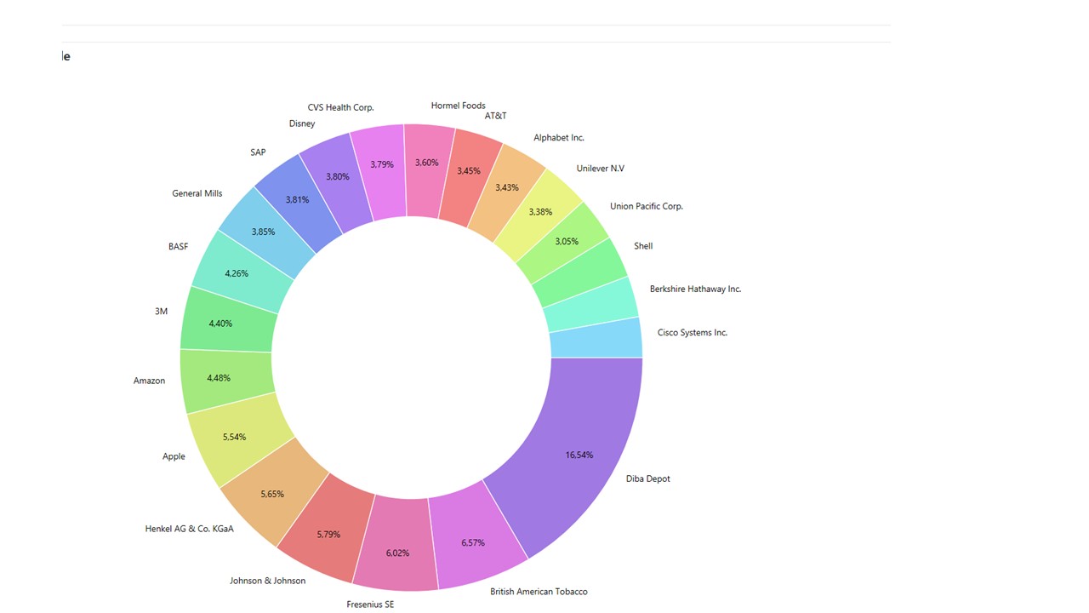Select the mint donut slice for Berkshire Hathaway
Viewport: 1089px width, 613px height.
coord(593,305)
